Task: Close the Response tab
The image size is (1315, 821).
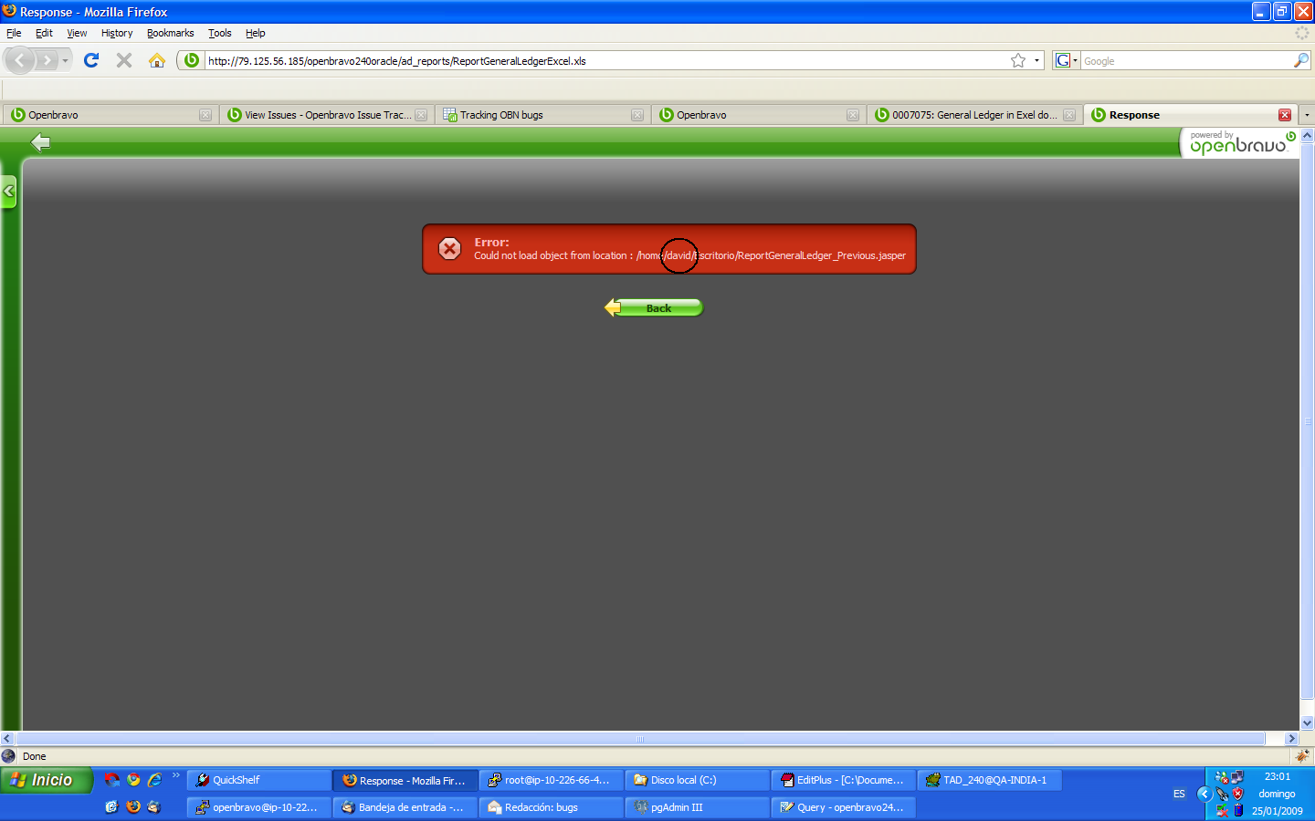Action: 1285,115
